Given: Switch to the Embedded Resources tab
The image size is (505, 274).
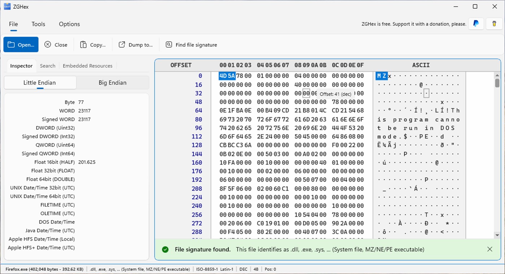Looking at the screenshot, I should 87,66.
